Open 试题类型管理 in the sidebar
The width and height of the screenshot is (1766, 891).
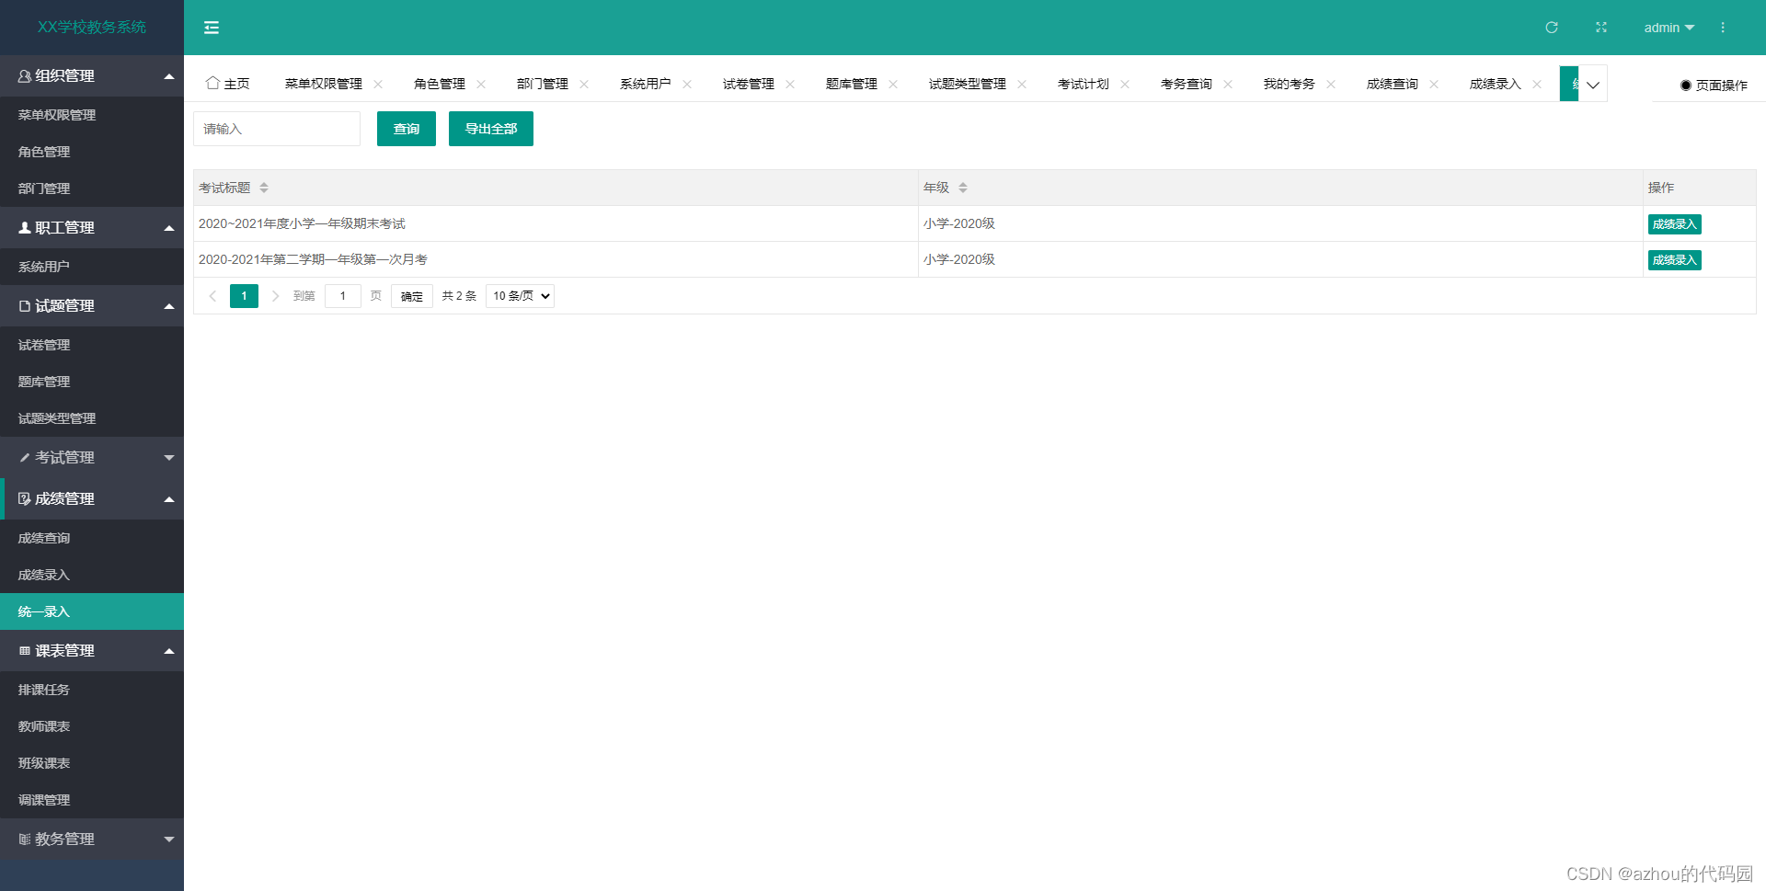92,418
